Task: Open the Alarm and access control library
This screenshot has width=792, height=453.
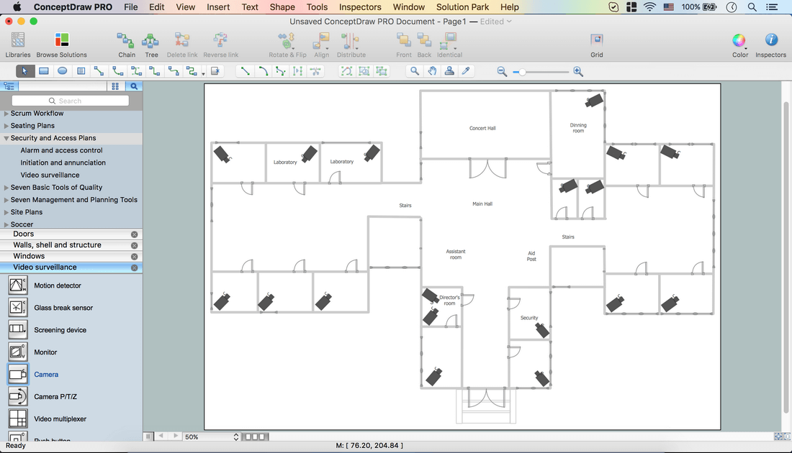Action: (61, 150)
